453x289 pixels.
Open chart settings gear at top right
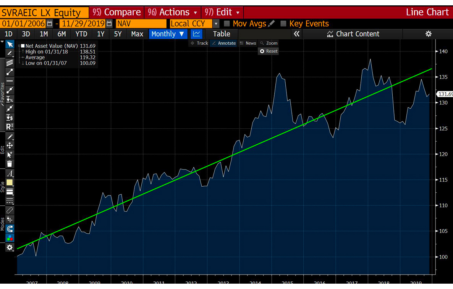point(428,34)
